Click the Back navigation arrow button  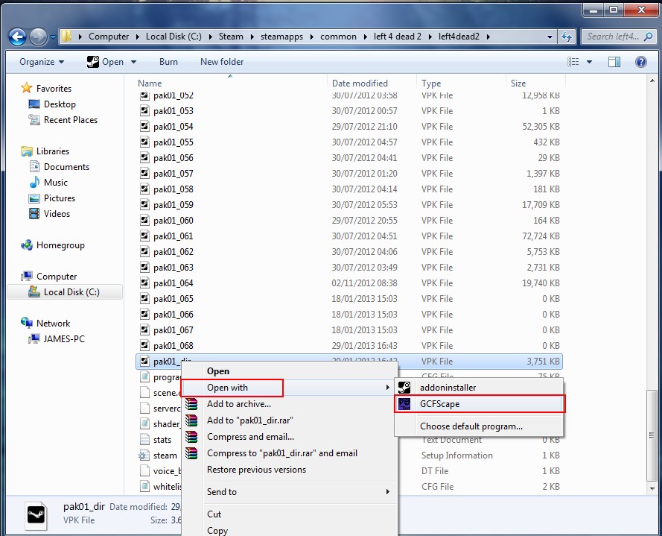pos(18,37)
